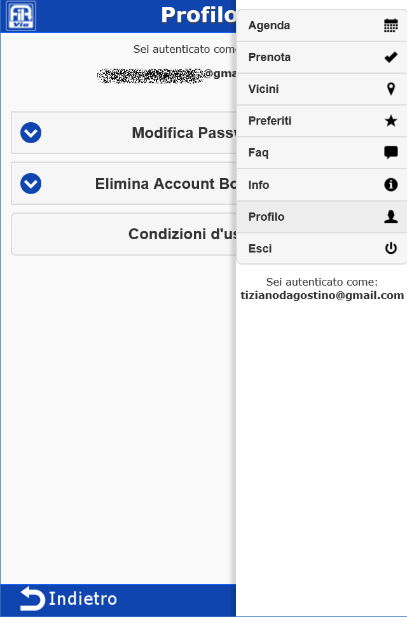Click the app logo in header
The image size is (407, 617).
[21, 16]
